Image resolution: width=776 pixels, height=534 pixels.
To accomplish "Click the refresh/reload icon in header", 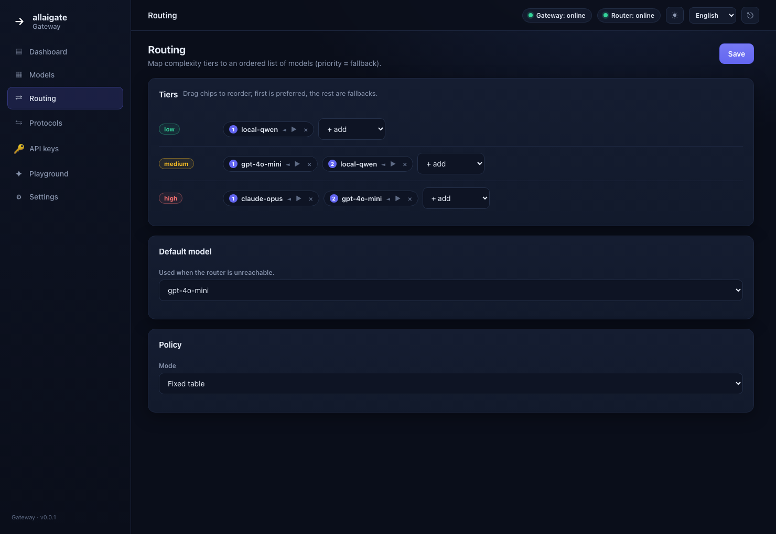I will pyautogui.click(x=750, y=15).
